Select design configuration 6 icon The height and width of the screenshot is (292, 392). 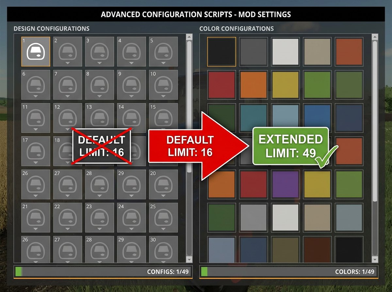36,85
